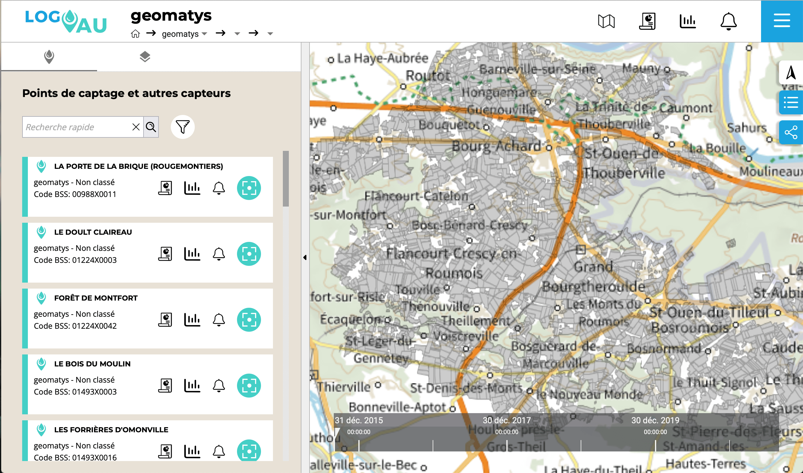Zoom map to Le Doult Claireau
The image size is (803, 473).
(x=249, y=254)
